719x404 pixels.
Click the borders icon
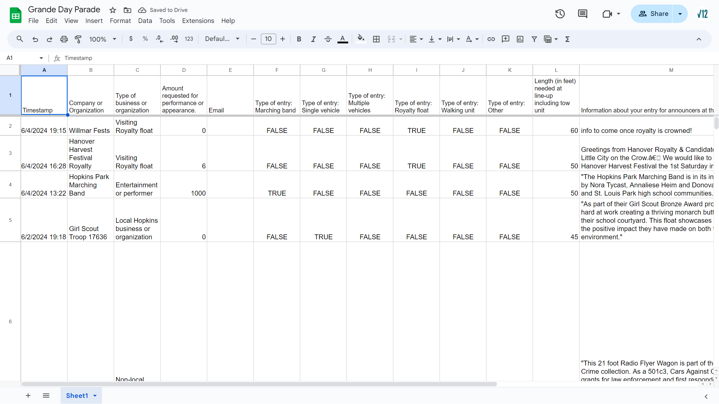tap(376, 39)
